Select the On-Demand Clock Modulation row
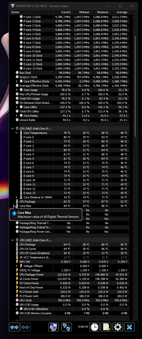The width and height of the screenshot is (142, 339). click(69, 103)
